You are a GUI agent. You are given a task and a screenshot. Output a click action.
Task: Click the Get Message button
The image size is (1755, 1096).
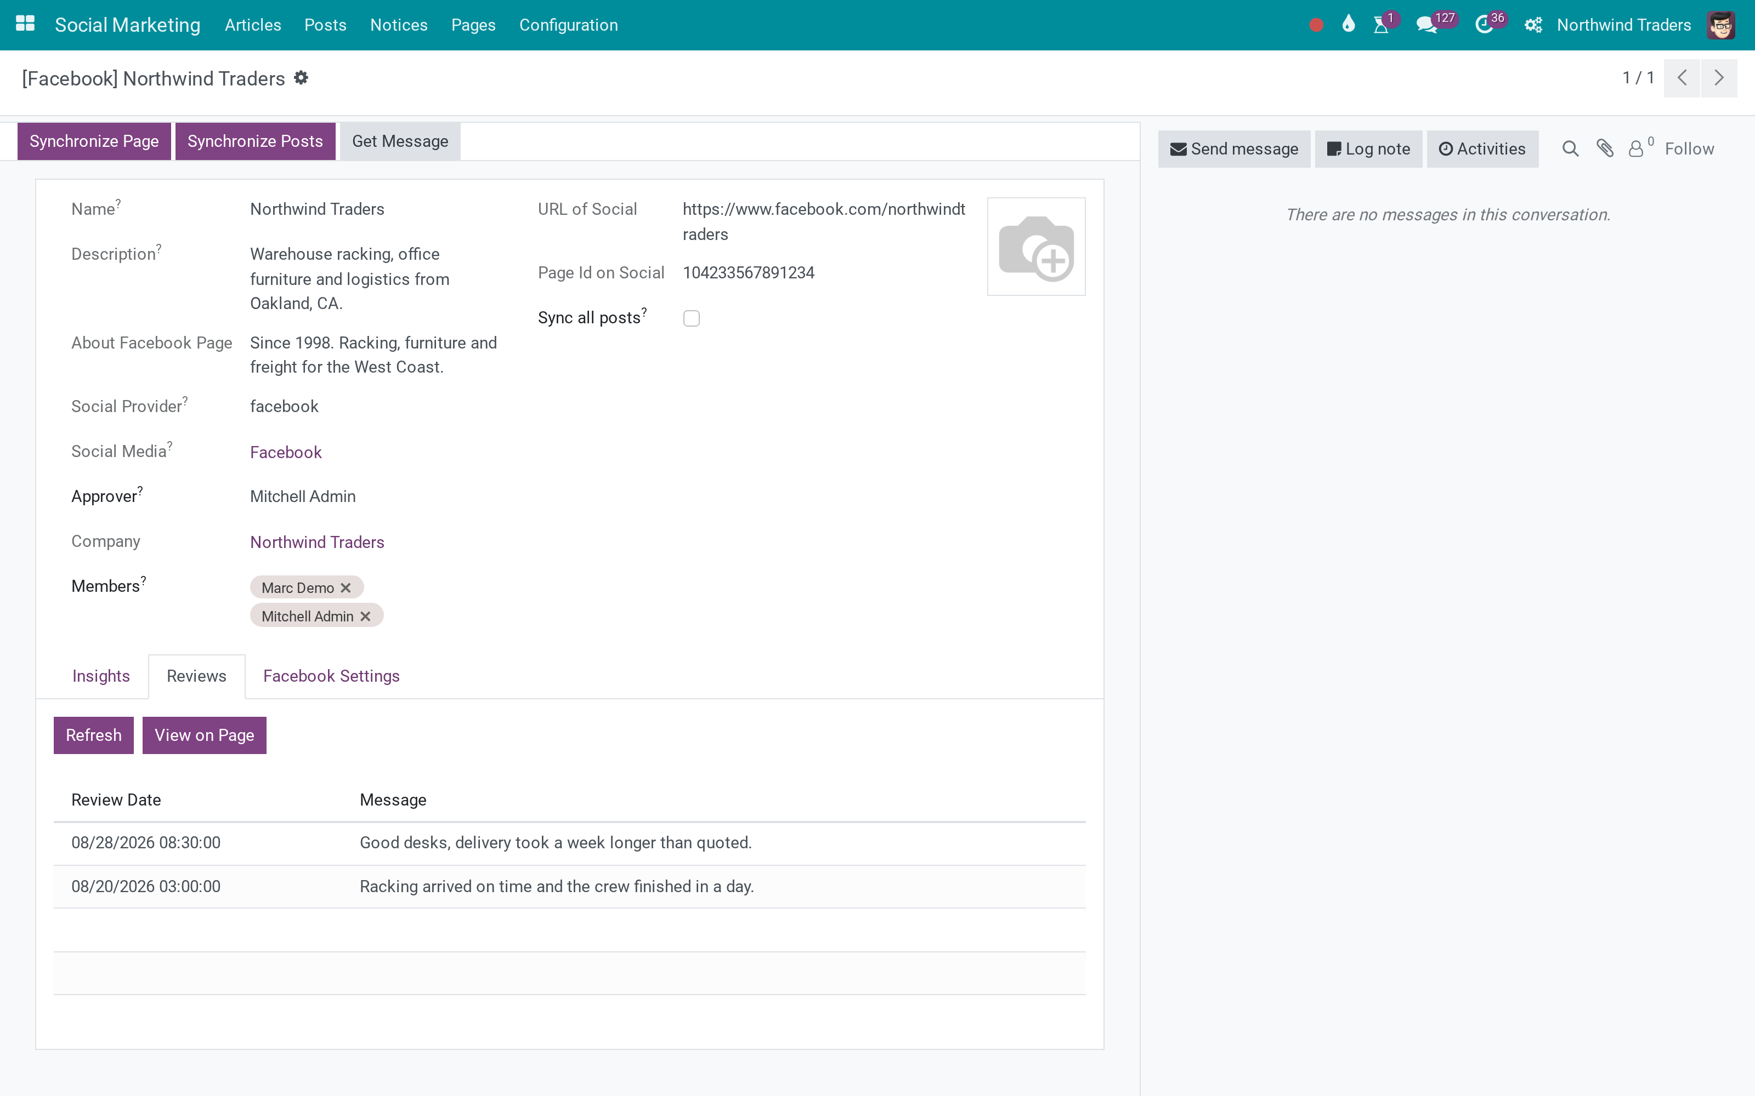coord(400,141)
